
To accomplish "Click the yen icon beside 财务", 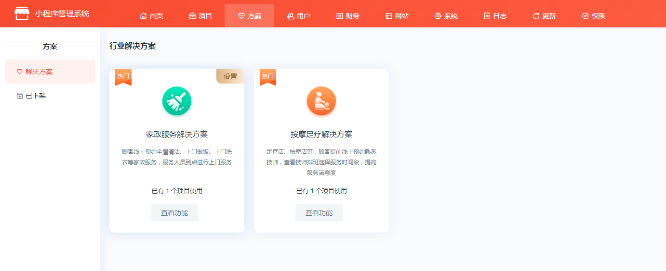I will [340, 16].
